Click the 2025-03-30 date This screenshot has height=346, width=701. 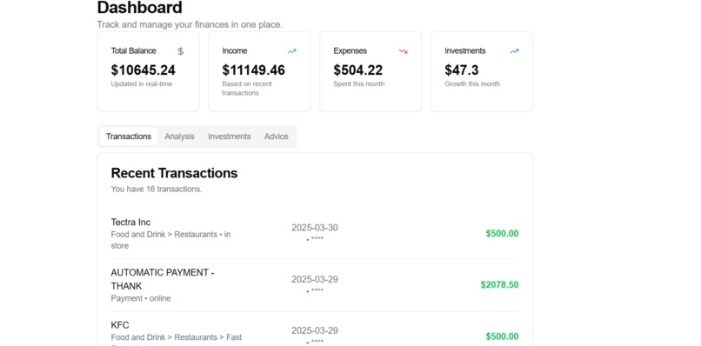pyautogui.click(x=315, y=228)
